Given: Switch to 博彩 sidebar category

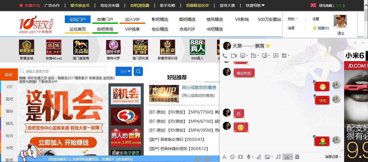Looking at the screenshot, I should (x=9, y=111).
